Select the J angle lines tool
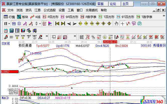This screenshot has width=167, height=104. tap(134, 37)
